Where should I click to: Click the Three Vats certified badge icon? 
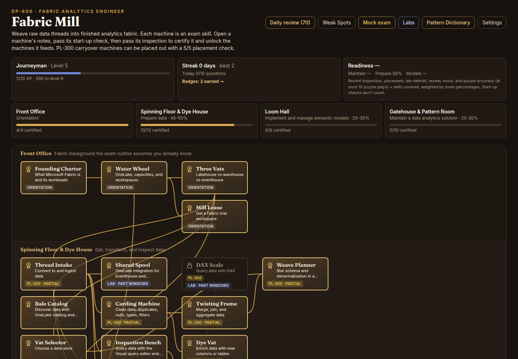tap(190, 169)
